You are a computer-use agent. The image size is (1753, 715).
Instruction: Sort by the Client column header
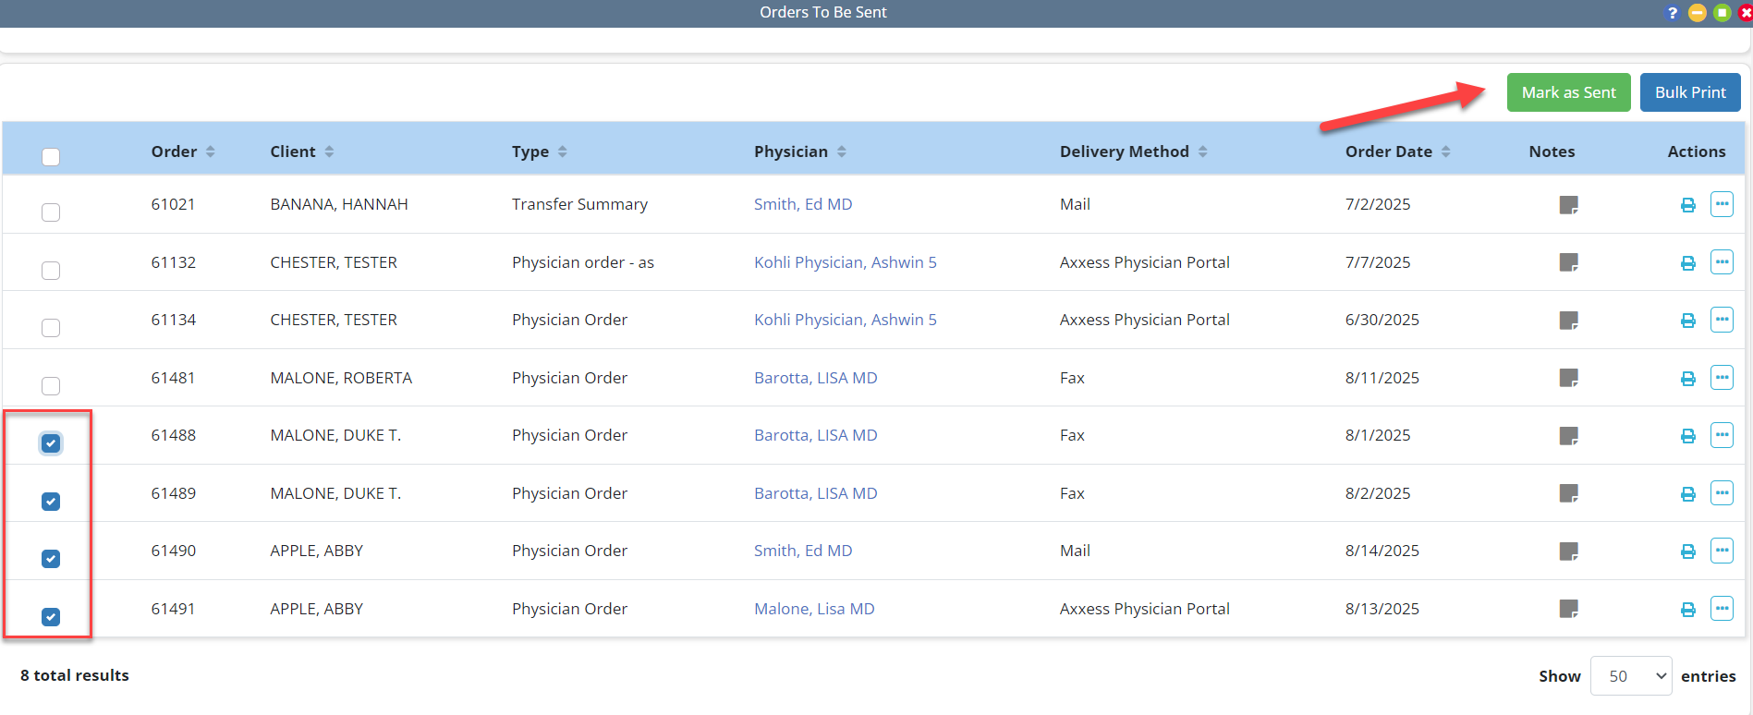(301, 151)
